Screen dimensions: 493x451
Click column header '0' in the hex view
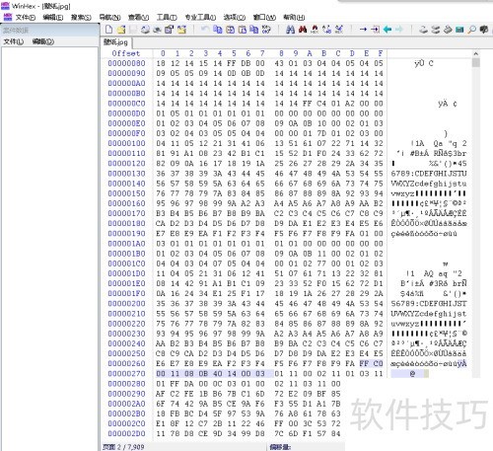(163, 53)
